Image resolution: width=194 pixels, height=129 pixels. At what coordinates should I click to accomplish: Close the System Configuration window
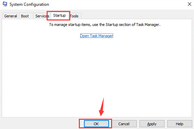[x=189, y=4]
